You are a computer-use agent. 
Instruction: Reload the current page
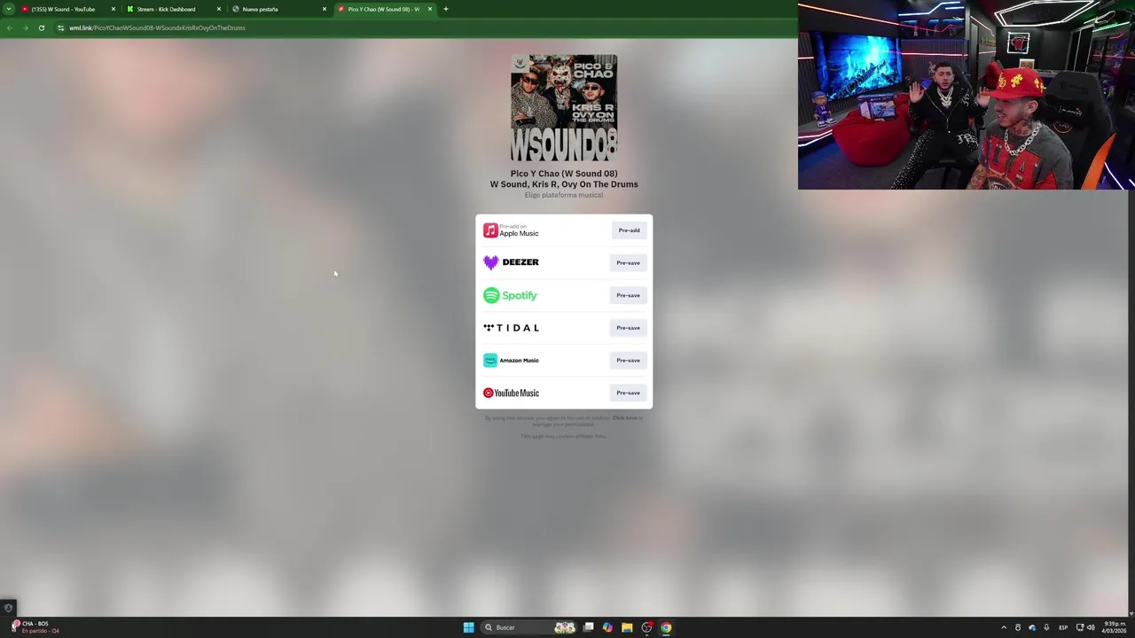[41, 27]
